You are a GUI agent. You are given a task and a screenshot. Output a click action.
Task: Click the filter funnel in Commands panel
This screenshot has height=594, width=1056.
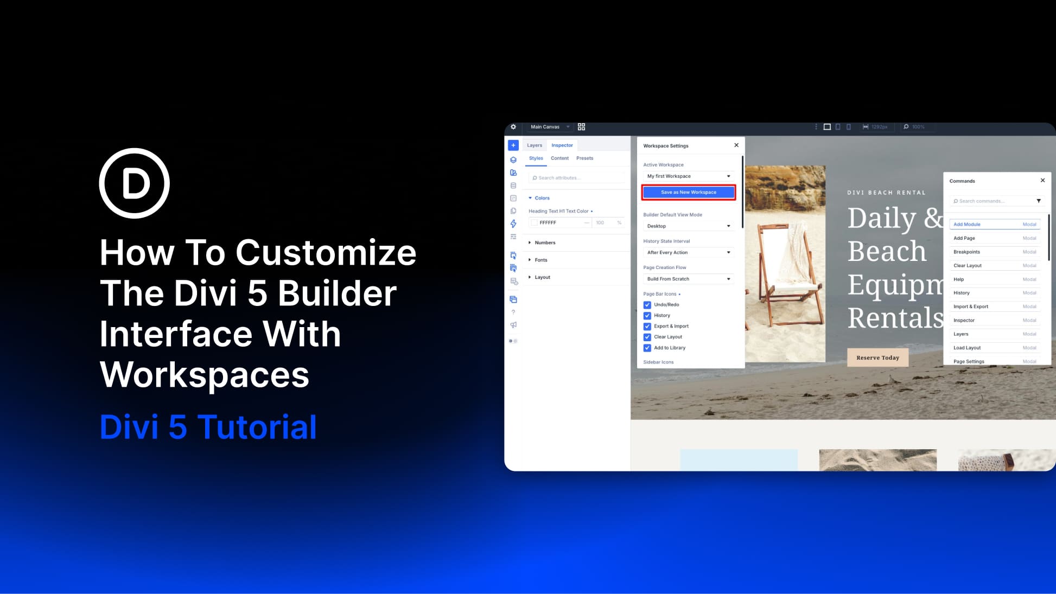1039,201
